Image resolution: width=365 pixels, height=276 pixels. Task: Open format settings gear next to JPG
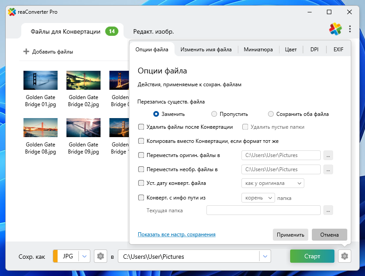click(101, 256)
